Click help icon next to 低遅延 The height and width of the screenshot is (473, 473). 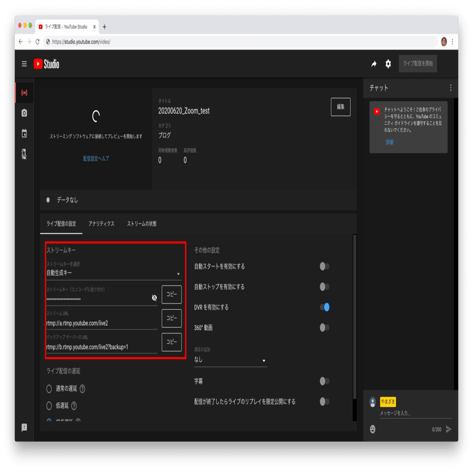tap(74, 406)
